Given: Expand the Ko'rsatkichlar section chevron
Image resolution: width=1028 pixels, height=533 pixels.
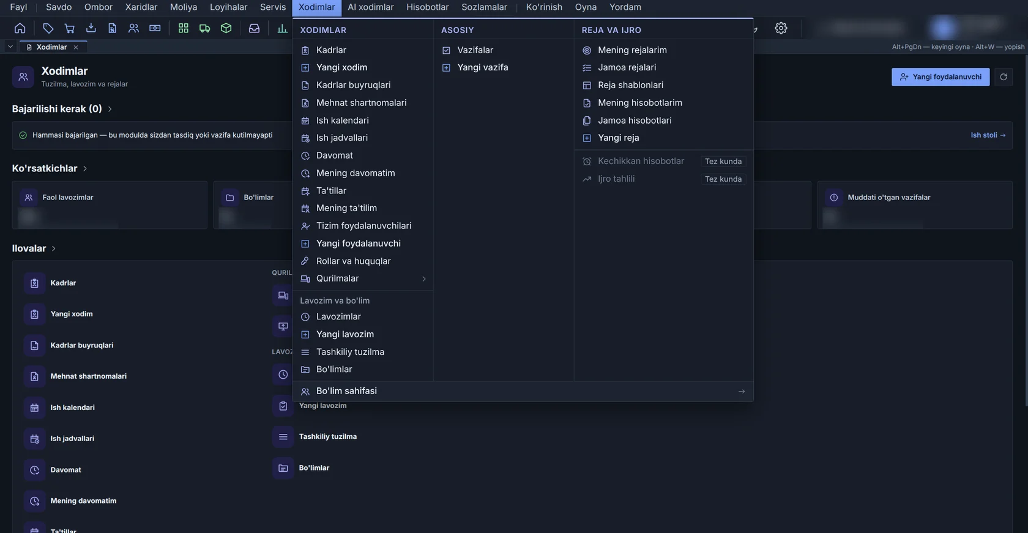Looking at the screenshot, I should pyautogui.click(x=85, y=168).
